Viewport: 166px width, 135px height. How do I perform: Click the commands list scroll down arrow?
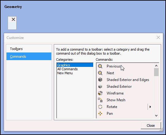(x=156, y=115)
